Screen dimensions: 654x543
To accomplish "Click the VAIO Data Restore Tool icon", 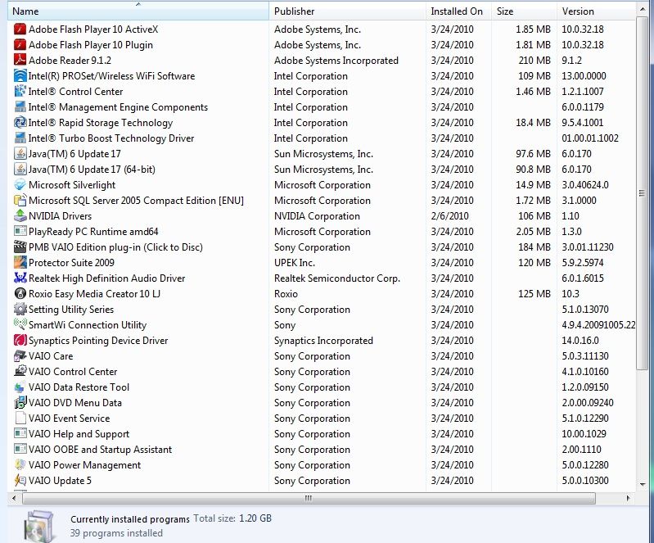I will pyautogui.click(x=20, y=387).
